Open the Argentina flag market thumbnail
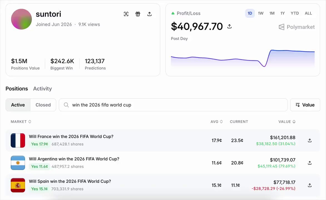 click(x=18, y=163)
